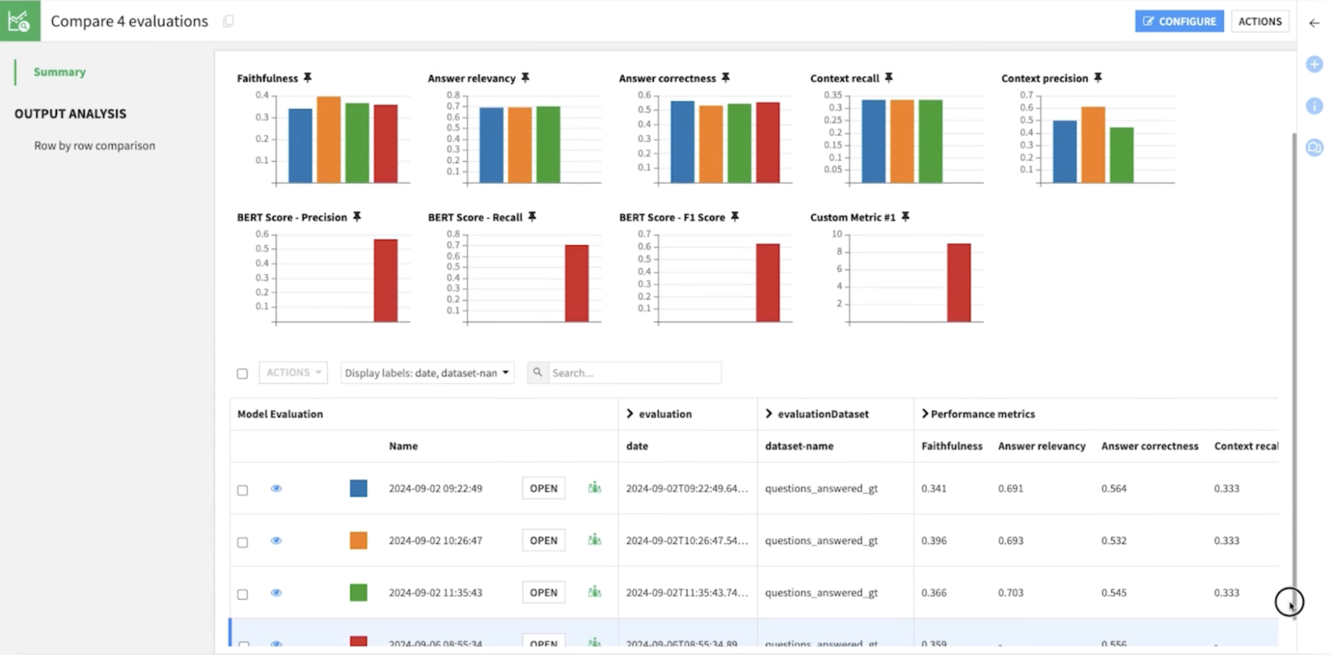The height and width of the screenshot is (655, 1331).
Task: Collapse the Performance metrics column group
Action: coord(924,413)
